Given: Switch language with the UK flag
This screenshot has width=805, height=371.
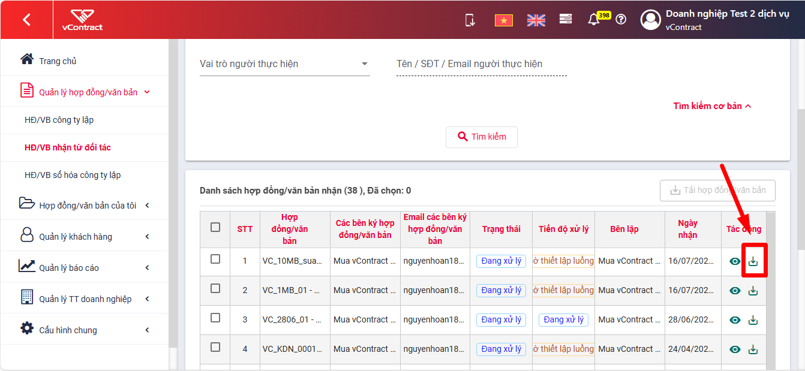Looking at the screenshot, I should [536, 20].
